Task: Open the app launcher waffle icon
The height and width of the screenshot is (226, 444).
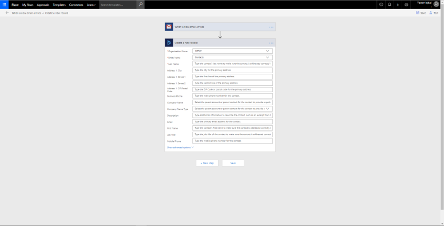Action: pyautogui.click(x=4, y=5)
